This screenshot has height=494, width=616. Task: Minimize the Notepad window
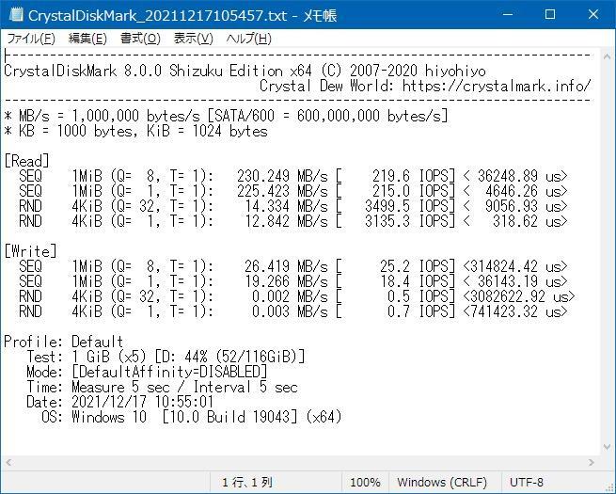[508, 14]
